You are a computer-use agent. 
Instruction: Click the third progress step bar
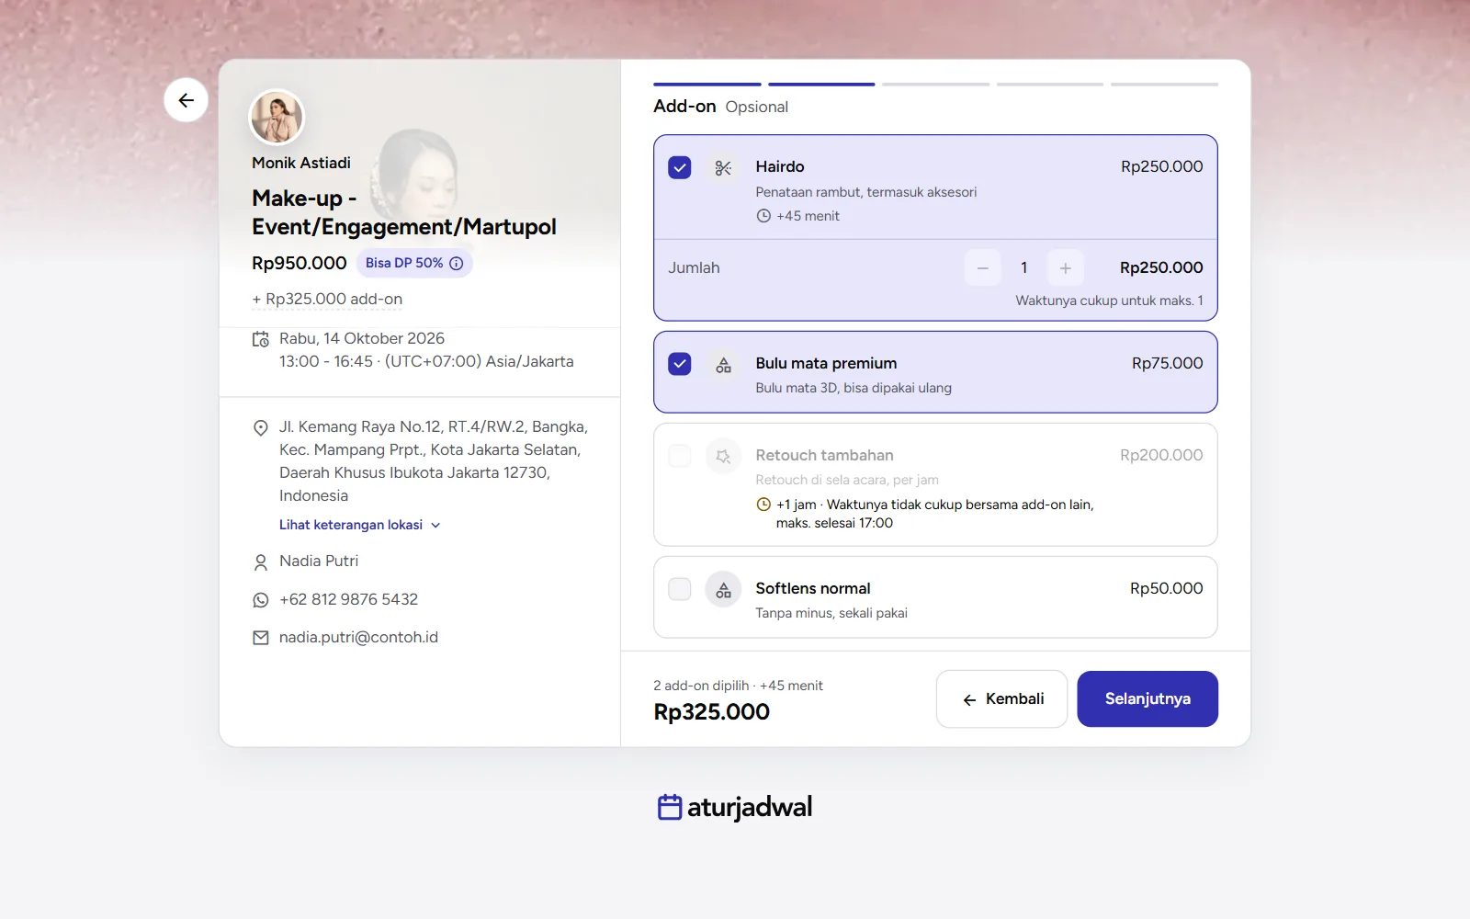coord(936,85)
